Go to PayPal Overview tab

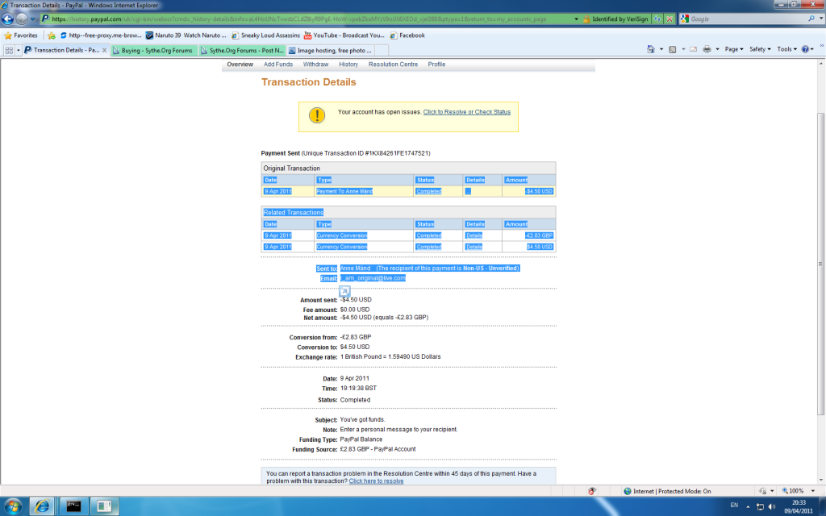click(x=240, y=64)
